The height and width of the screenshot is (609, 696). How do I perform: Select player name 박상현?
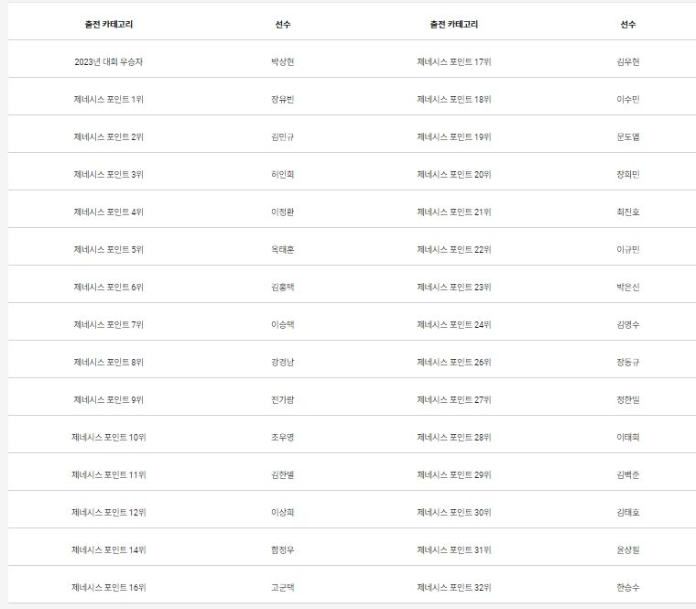[283, 61]
